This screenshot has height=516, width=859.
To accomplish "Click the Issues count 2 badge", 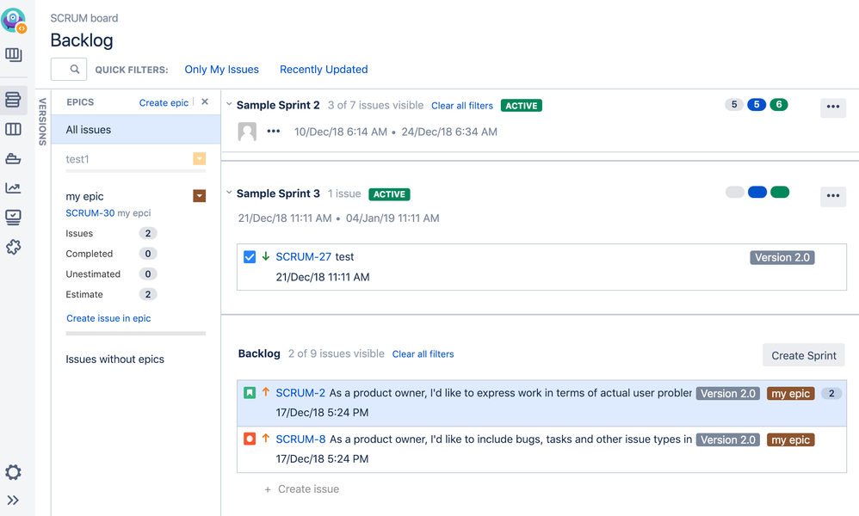I will 148,233.
